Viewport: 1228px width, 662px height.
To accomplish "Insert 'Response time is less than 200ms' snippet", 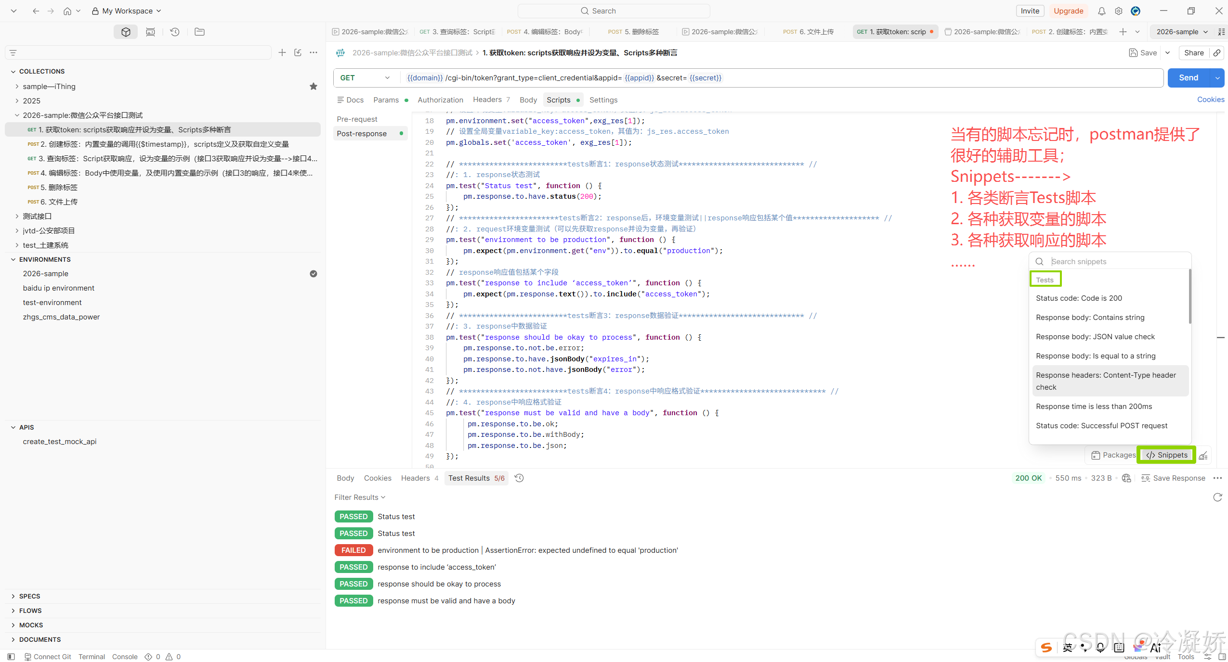I will (x=1094, y=407).
